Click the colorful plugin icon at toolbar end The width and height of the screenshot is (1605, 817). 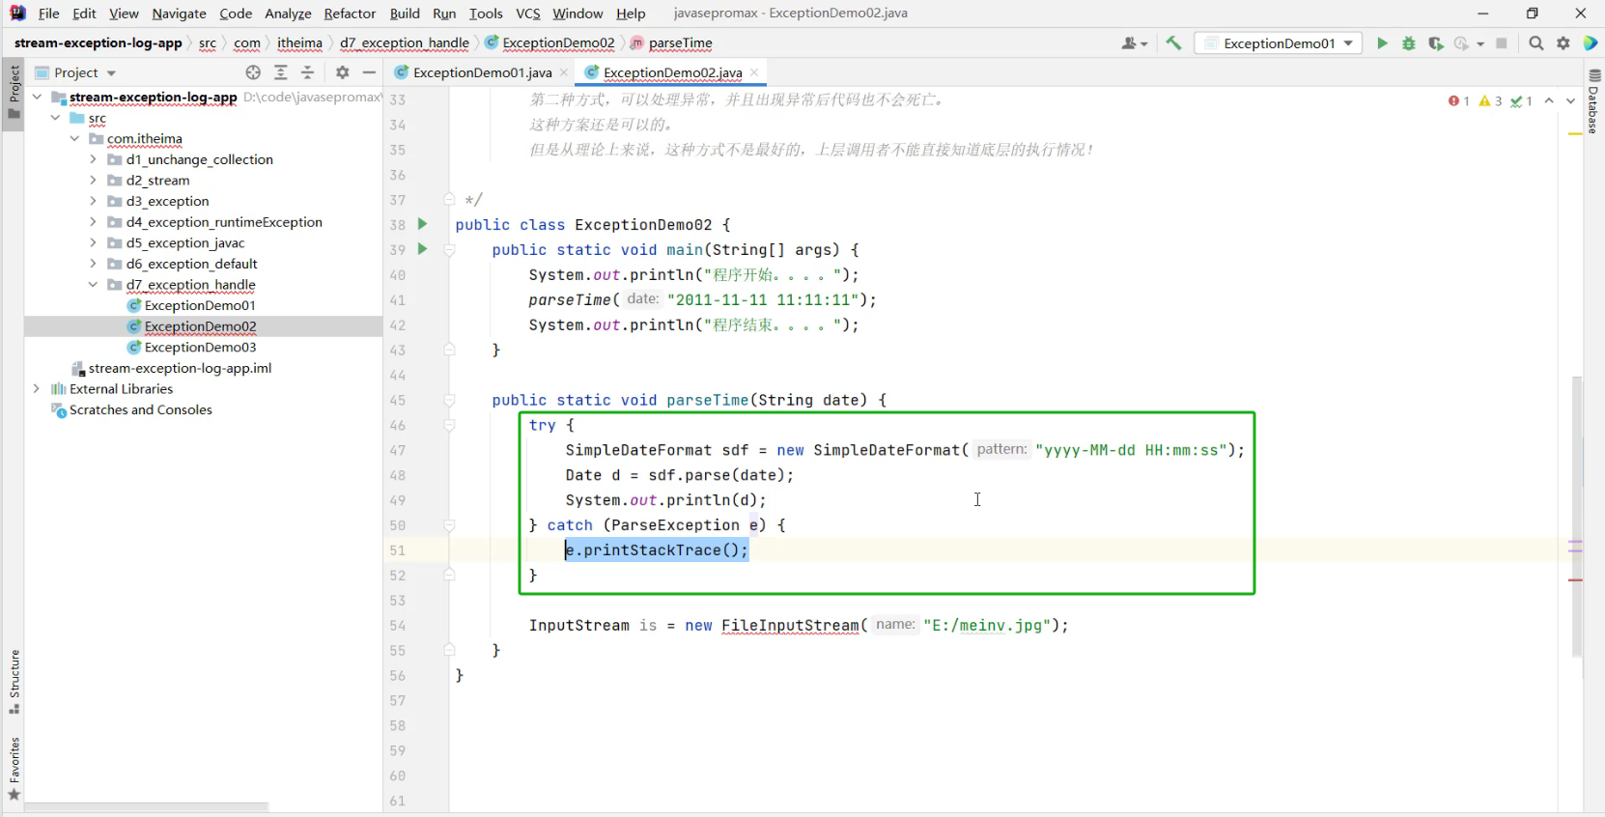pos(1591,43)
